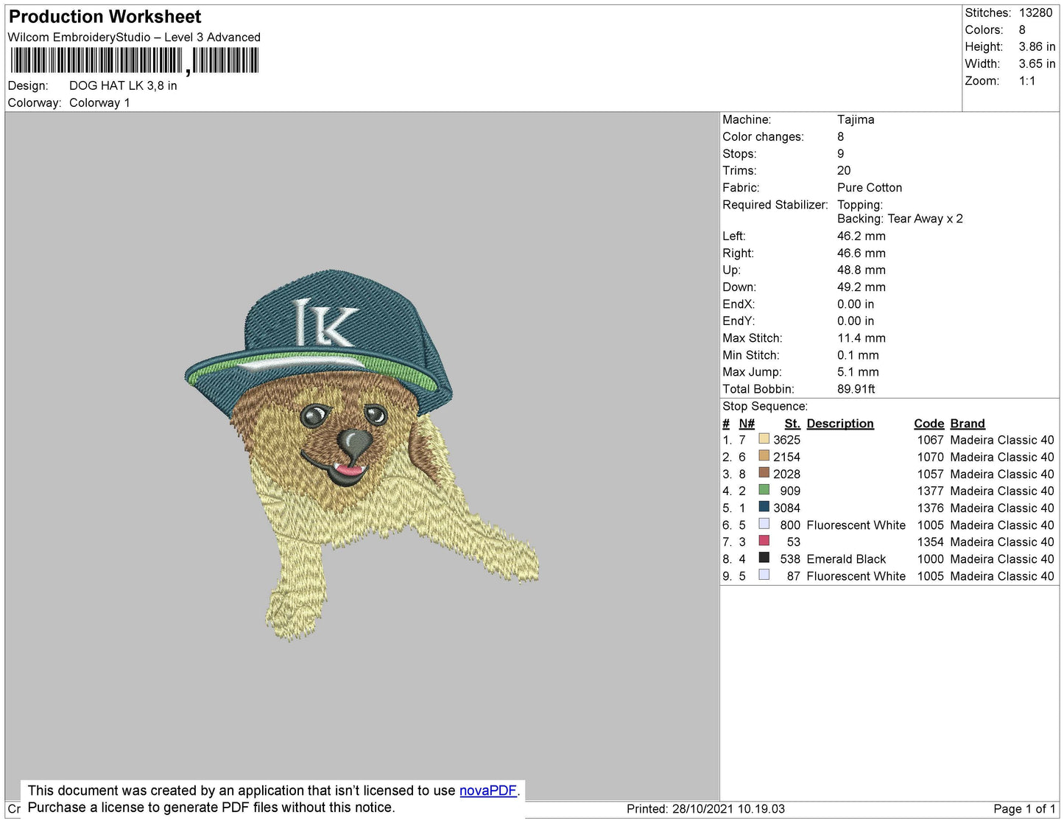Click the 'Wilcom EmbroideryStudio – Level 3 Advanced' text
Screen dimensions: 1064x823
134,37
